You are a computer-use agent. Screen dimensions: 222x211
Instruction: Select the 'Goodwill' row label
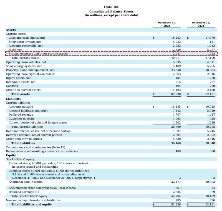click(x=12, y=86)
